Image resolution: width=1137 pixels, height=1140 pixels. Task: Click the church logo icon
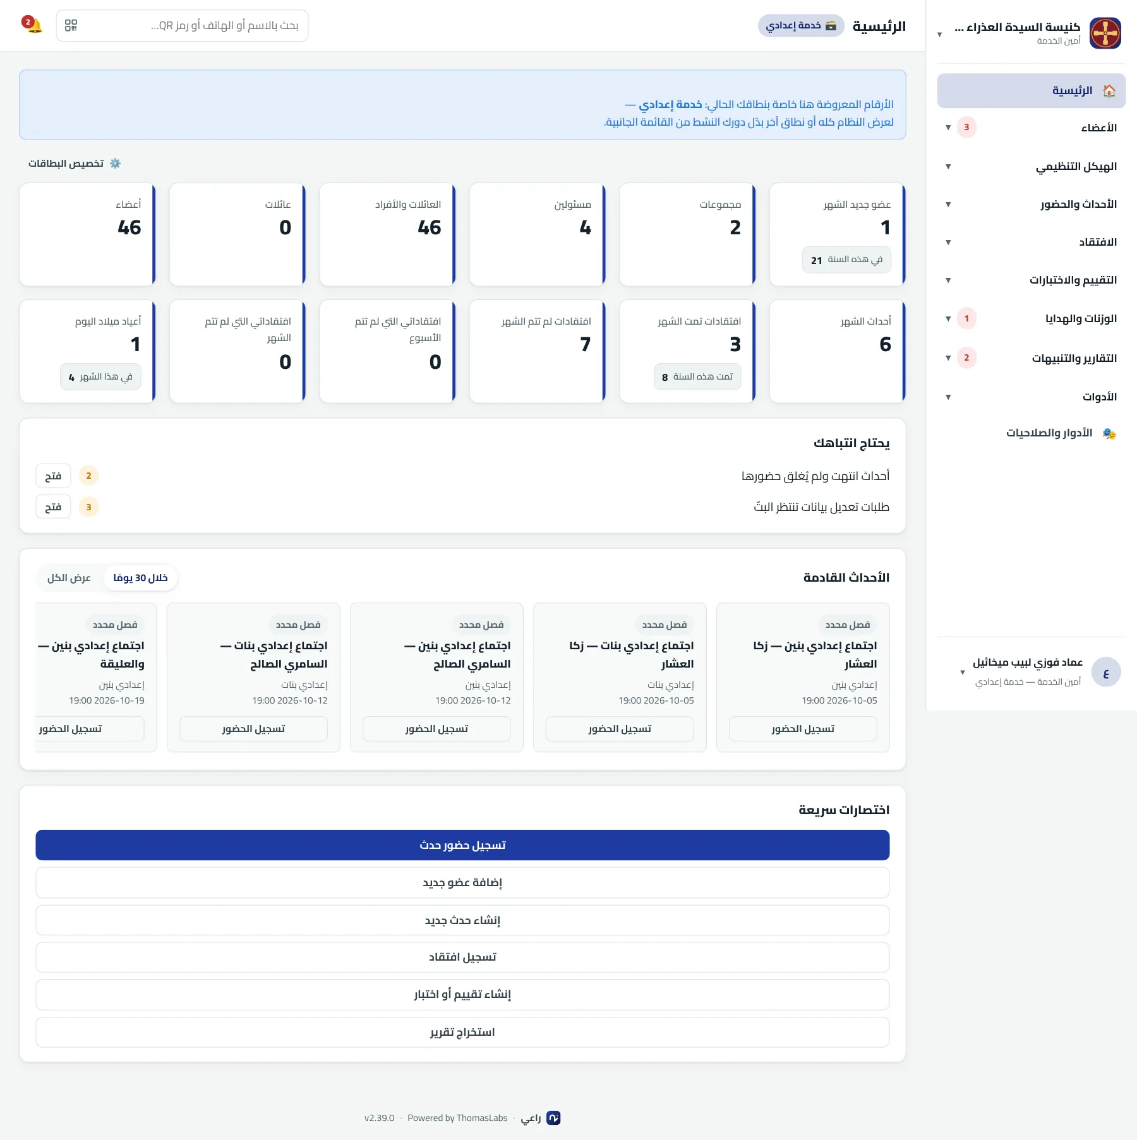pos(1105,33)
